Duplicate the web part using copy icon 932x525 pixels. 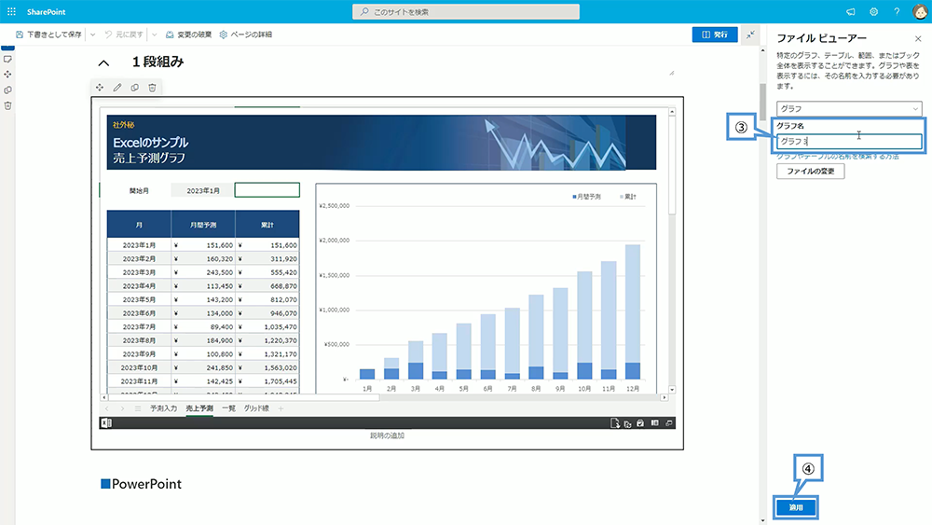(135, 88)
